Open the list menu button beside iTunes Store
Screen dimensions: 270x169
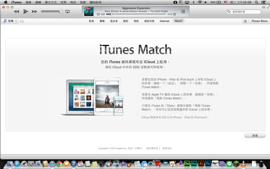(x=245, y=21)
